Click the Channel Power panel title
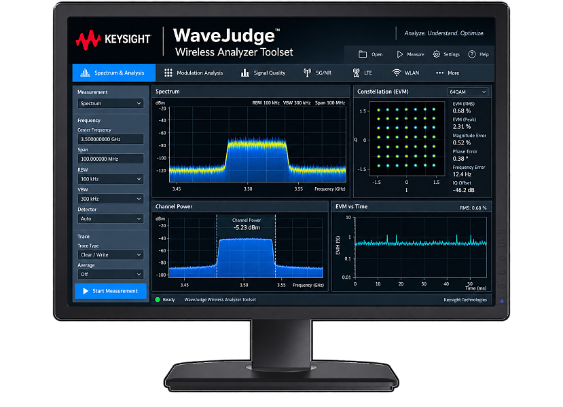Screen dimensions: 563x407 pyautogui.click(x=174, y=206)
